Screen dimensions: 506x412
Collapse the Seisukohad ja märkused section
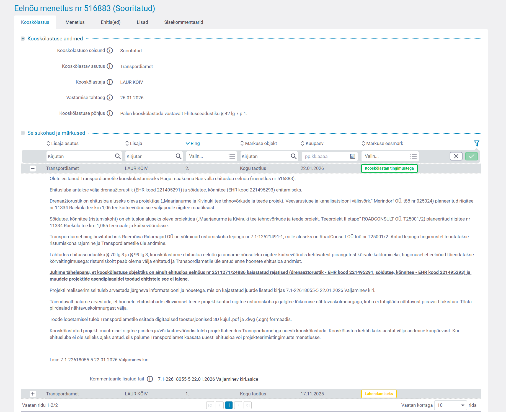click(x=23, y=133)
